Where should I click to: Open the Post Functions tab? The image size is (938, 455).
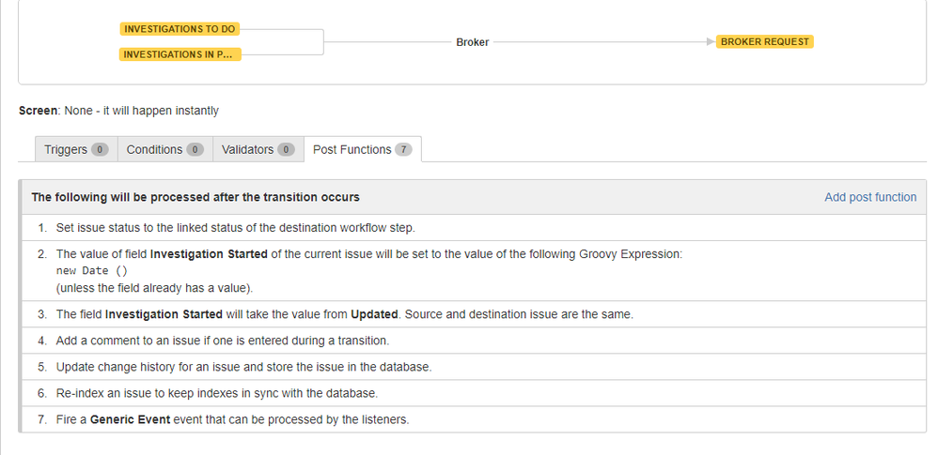pos(352,150)
